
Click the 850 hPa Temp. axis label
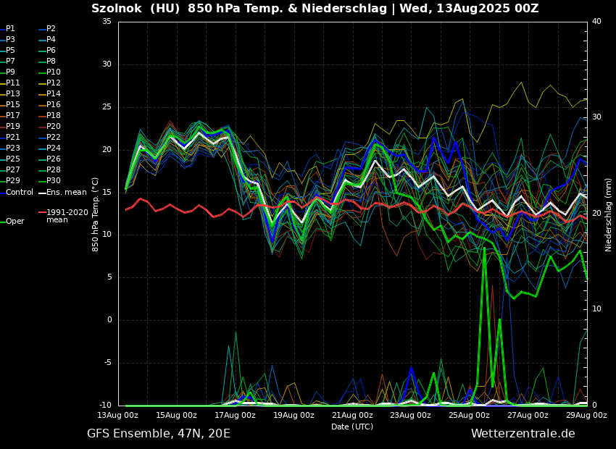[96, 214]
